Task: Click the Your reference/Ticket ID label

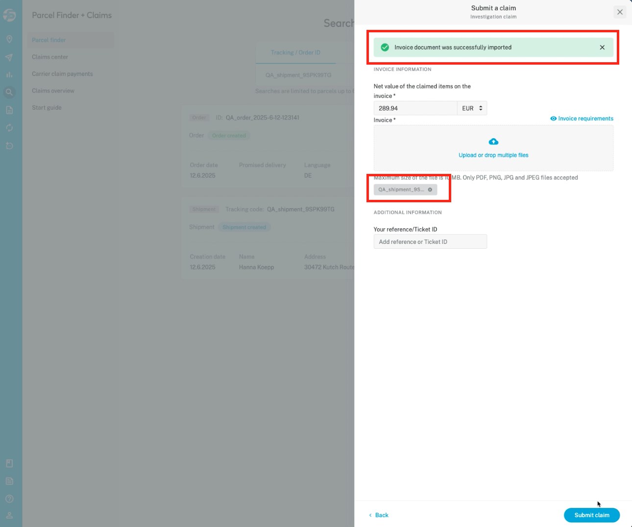Action: coord(405,229)
